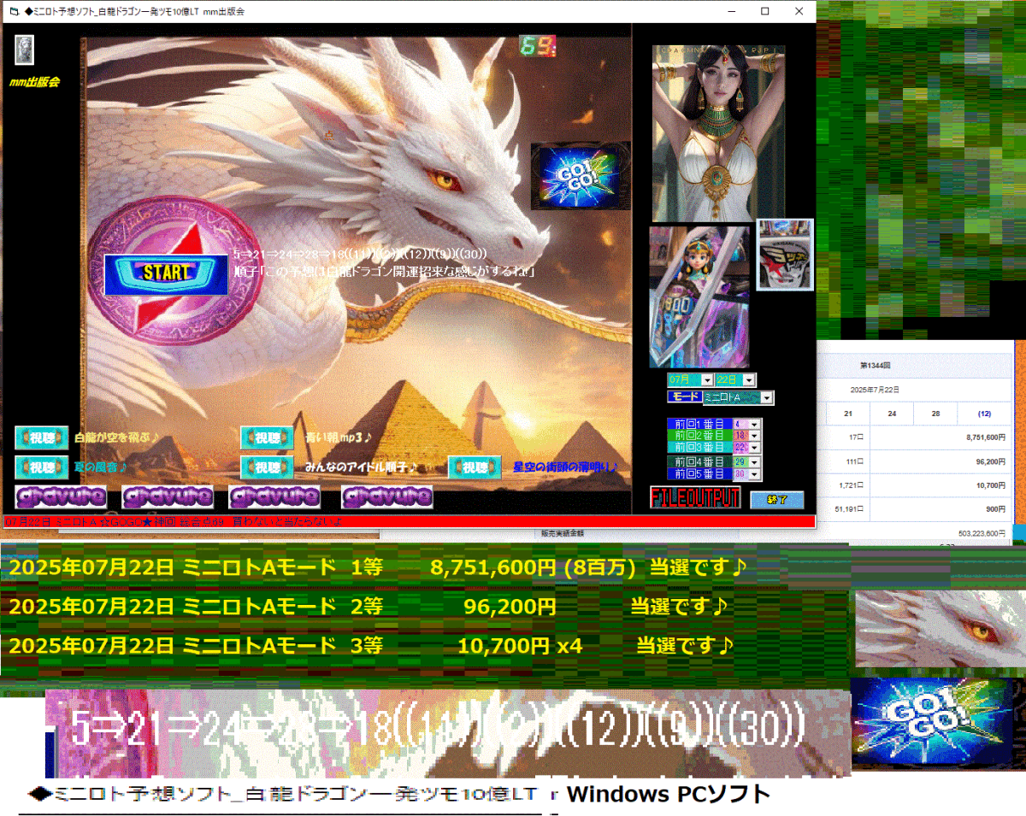This screenshot has height=816, width=1026.
Task: Click the GO! GO! button beside the dragon
Action: pyautogui.click(x=581, y=176)
